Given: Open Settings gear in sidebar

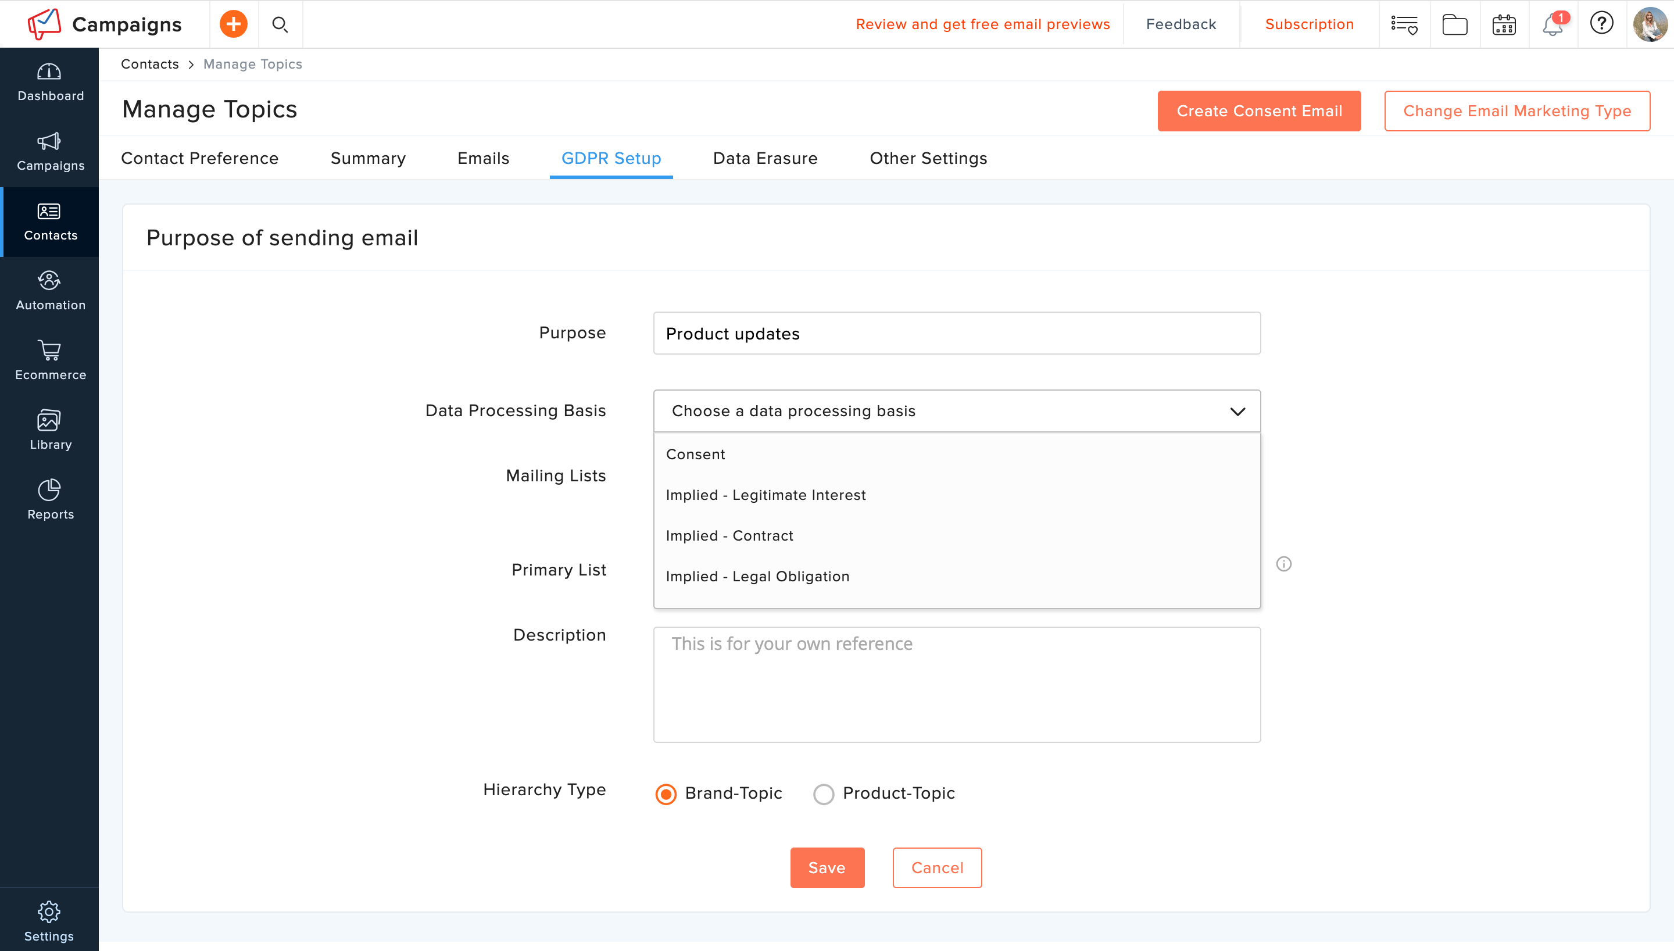Looking at the screenshot, I should [49, 921].
